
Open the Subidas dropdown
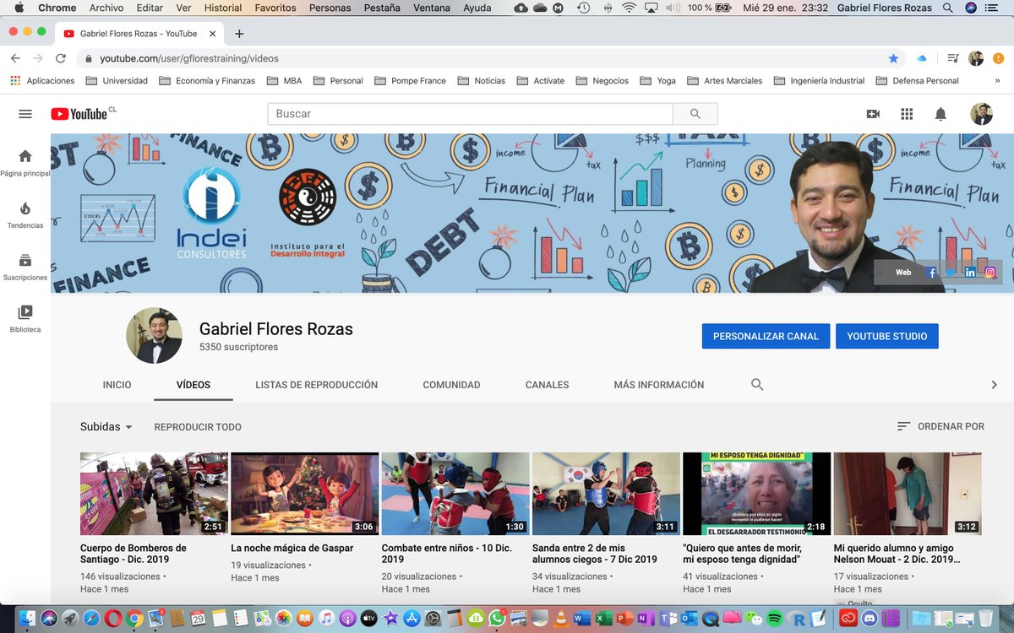(106, 427)
